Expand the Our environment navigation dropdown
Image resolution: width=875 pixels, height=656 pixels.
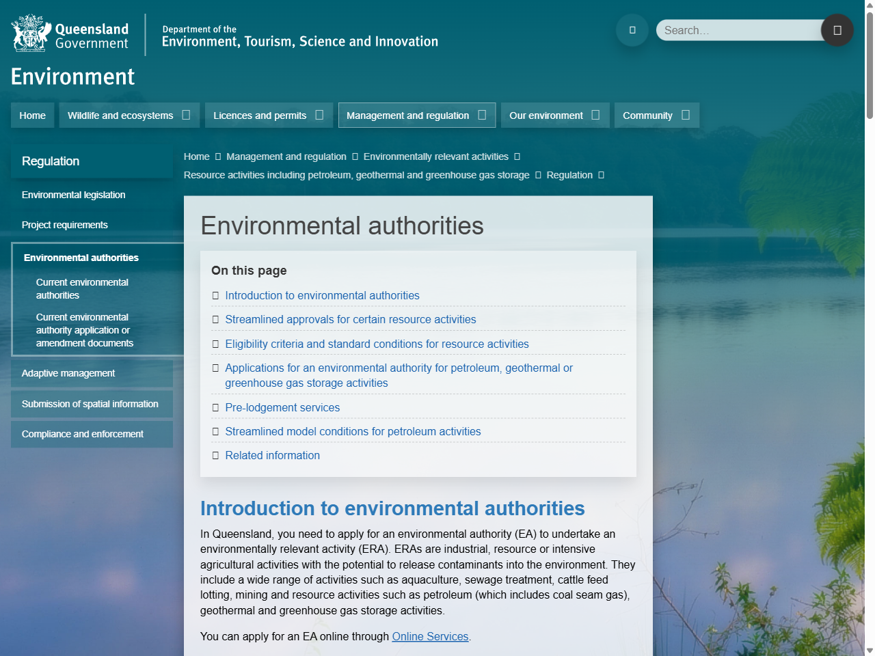(595, 115)
